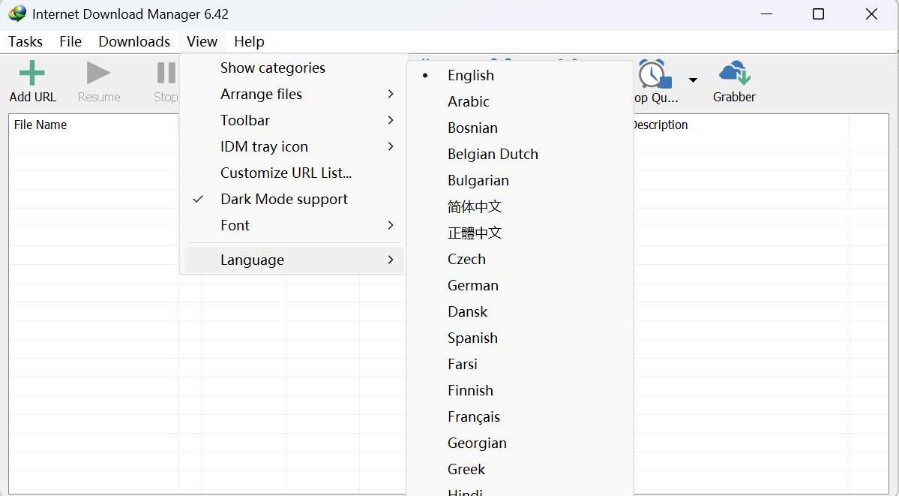Image resolution: width=899 pixels, height=496 pixels.
Task: Click the IDM logo in title bar
Action: 17,14
